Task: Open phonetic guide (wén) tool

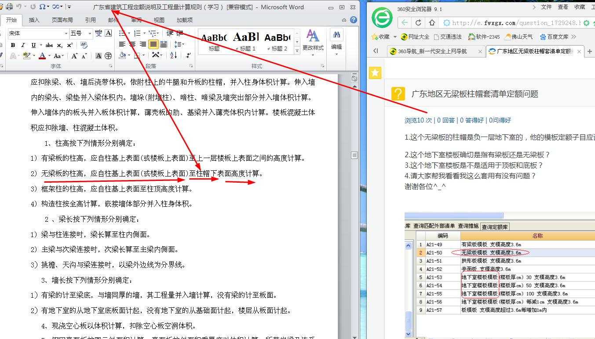Action: [x=99, y=33]
